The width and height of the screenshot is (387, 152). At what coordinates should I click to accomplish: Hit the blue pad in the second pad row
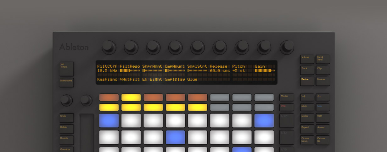click(175, 137)
